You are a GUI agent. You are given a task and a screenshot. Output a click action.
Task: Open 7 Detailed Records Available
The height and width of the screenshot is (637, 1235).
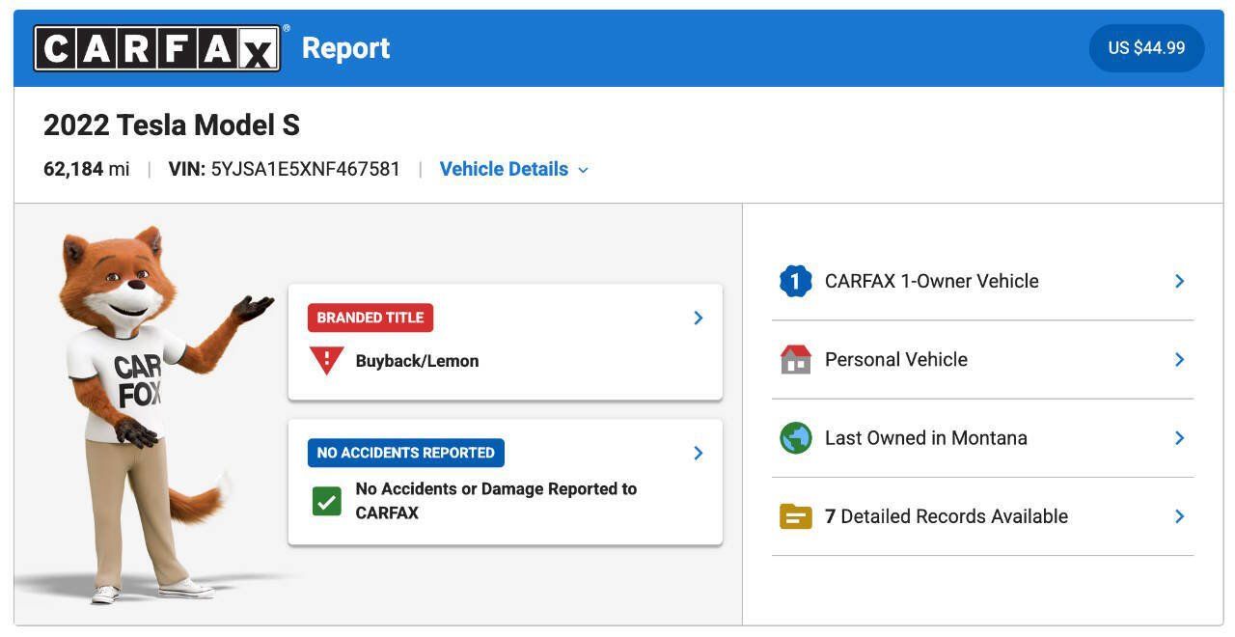click(982, 516)
